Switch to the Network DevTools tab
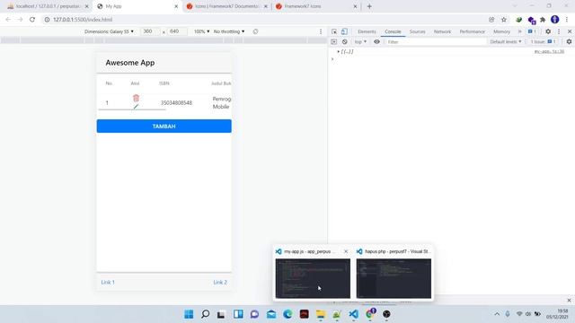Screen dimensions: 575x323 pos(442,31)
